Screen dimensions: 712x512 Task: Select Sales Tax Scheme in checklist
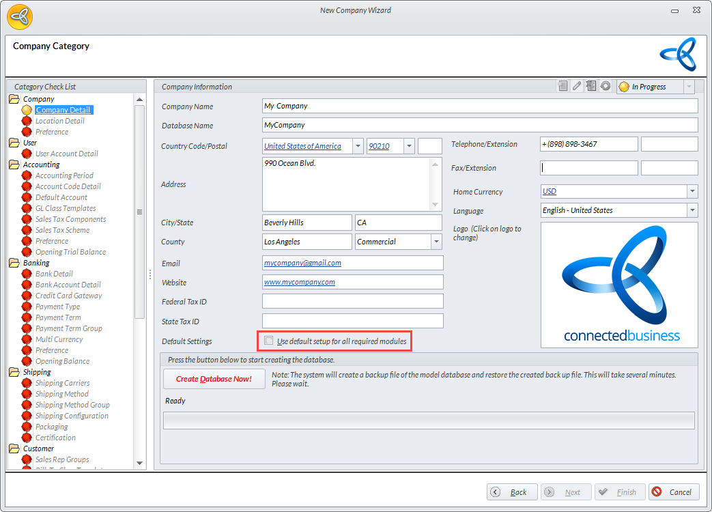click(62, 230)
